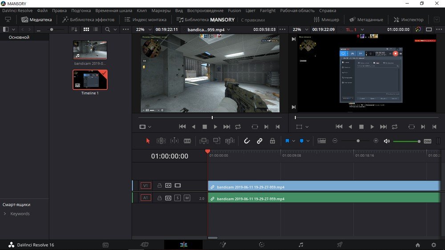Click the replace clip icon
This screenshot has height=250, width=445.
click(230, 141)
